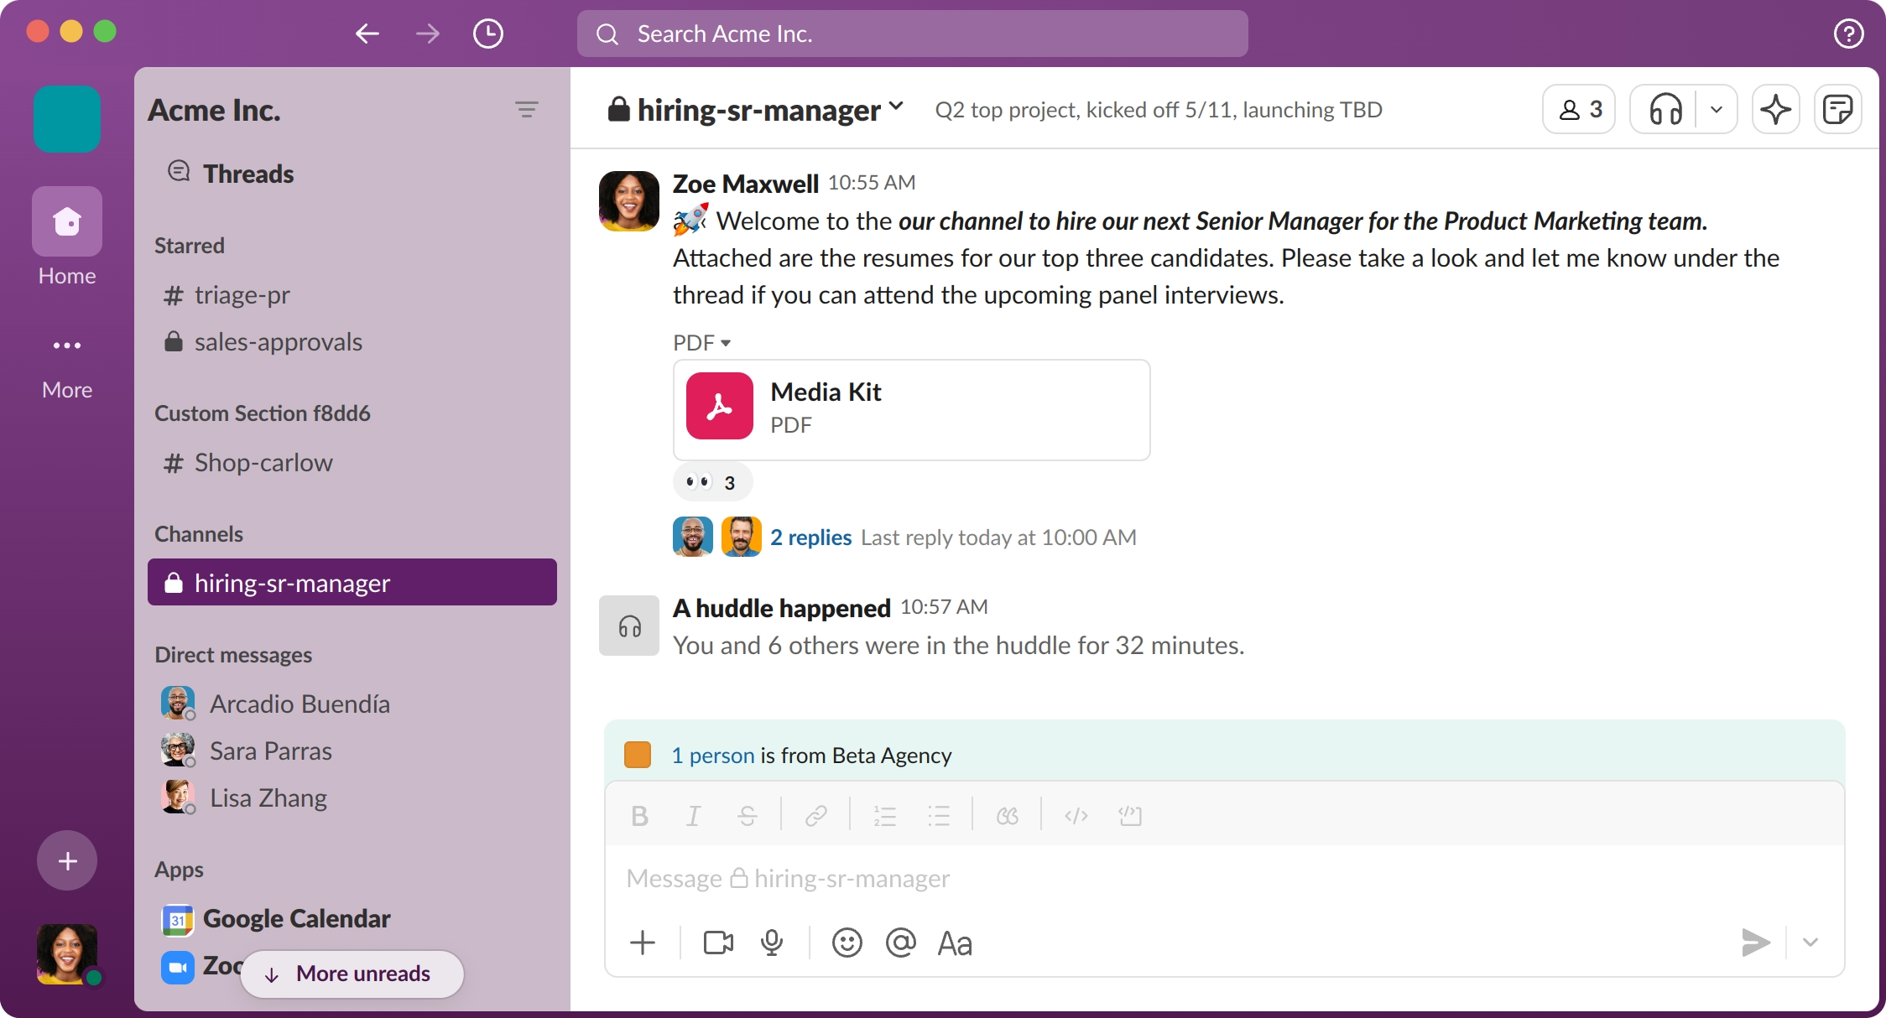Click the message field for hiring-sr-manager
1886x1018 pixels.
coord(1225,879)
